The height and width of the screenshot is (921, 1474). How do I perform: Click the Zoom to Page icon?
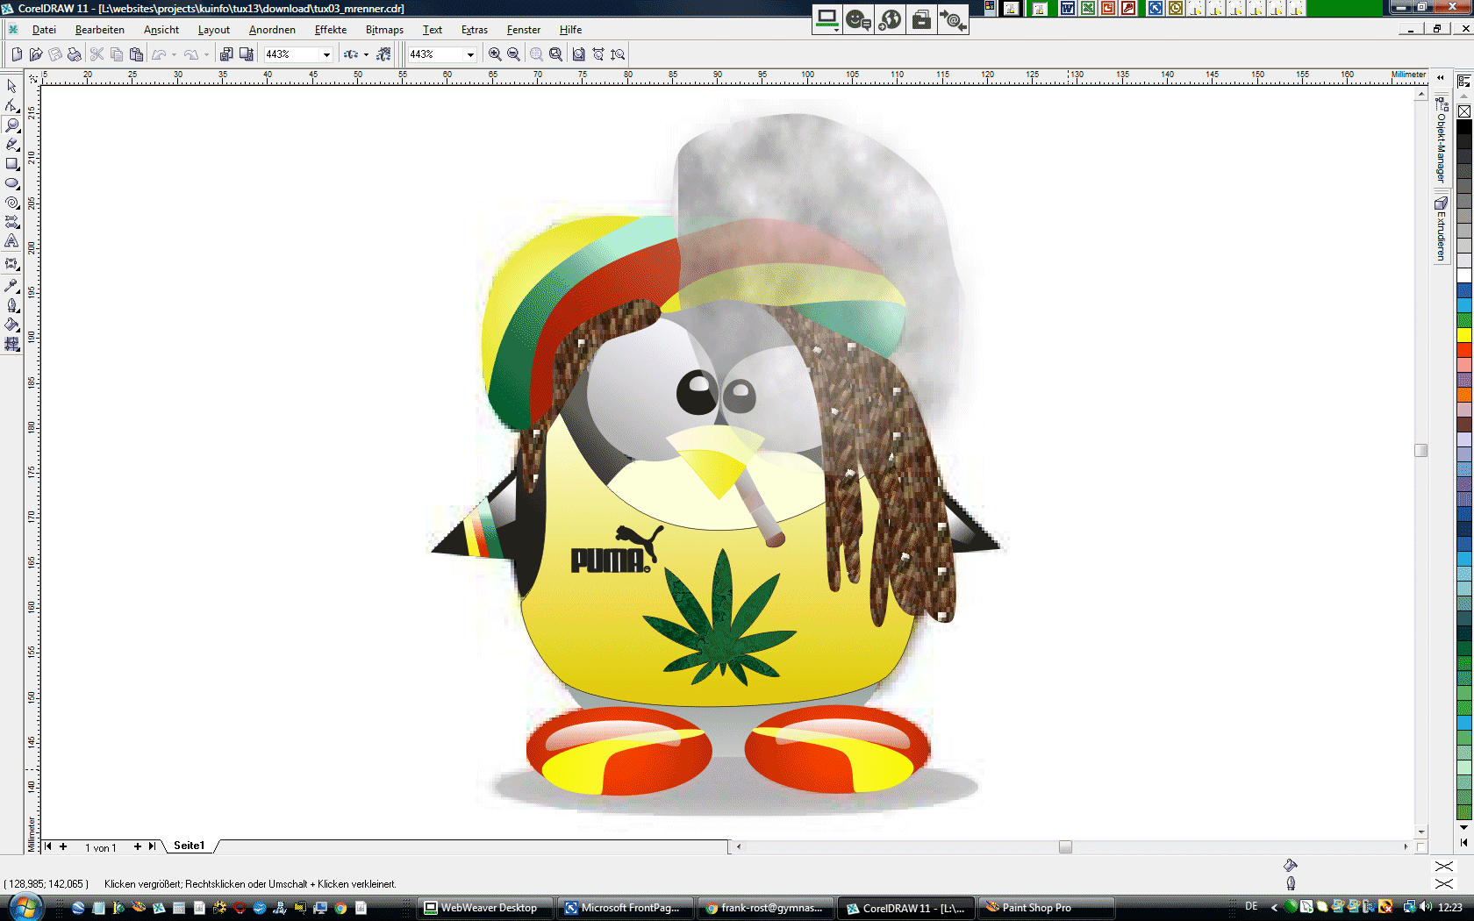[x=579, y=54]
